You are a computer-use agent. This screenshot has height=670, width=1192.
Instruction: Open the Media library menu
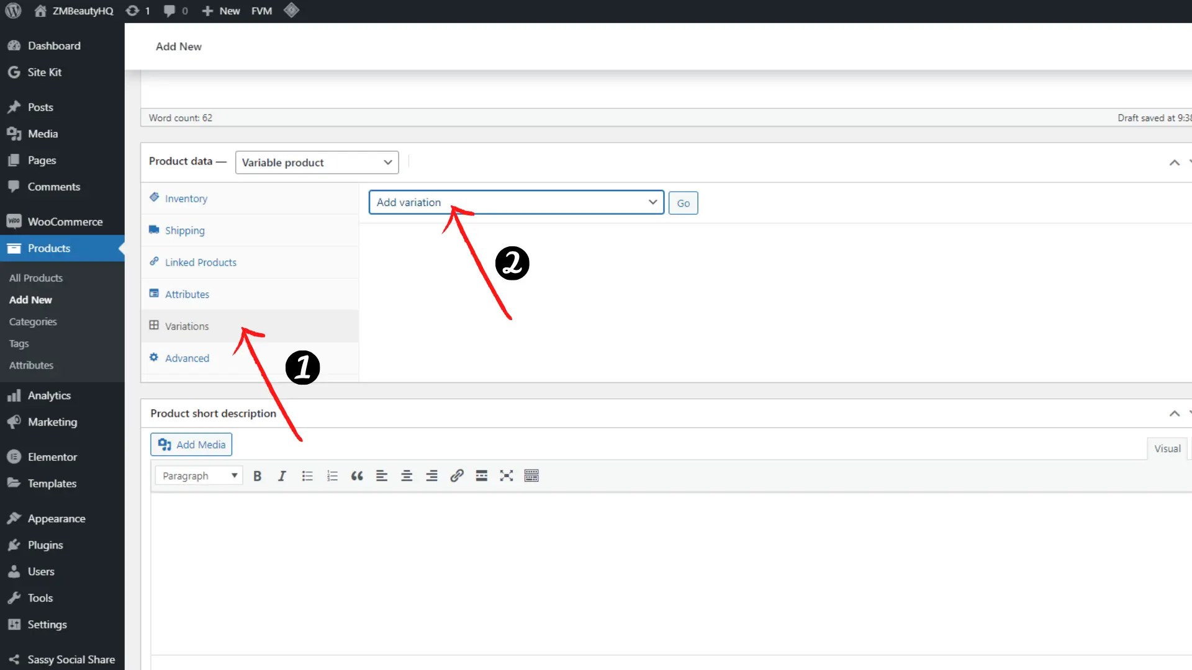coord(62,133)
